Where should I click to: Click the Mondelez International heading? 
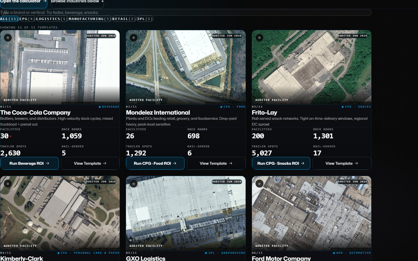pyautogui.click(x=158, y=113)
